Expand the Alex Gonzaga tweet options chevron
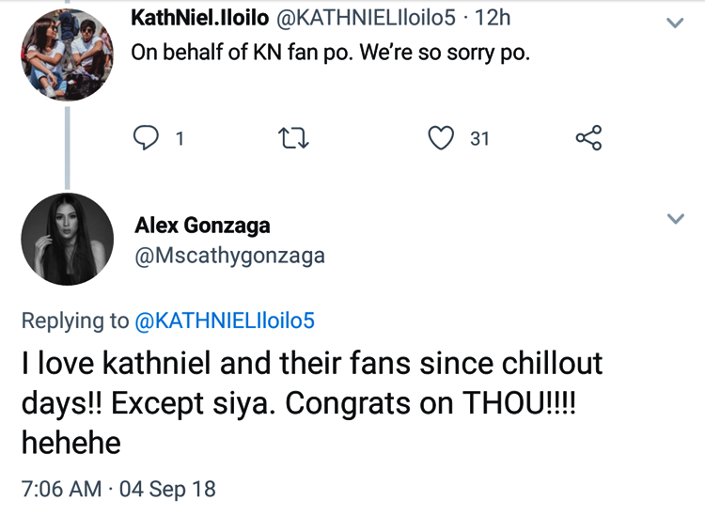The height and width of the screenshot is (516, 705). pos(674,219)
